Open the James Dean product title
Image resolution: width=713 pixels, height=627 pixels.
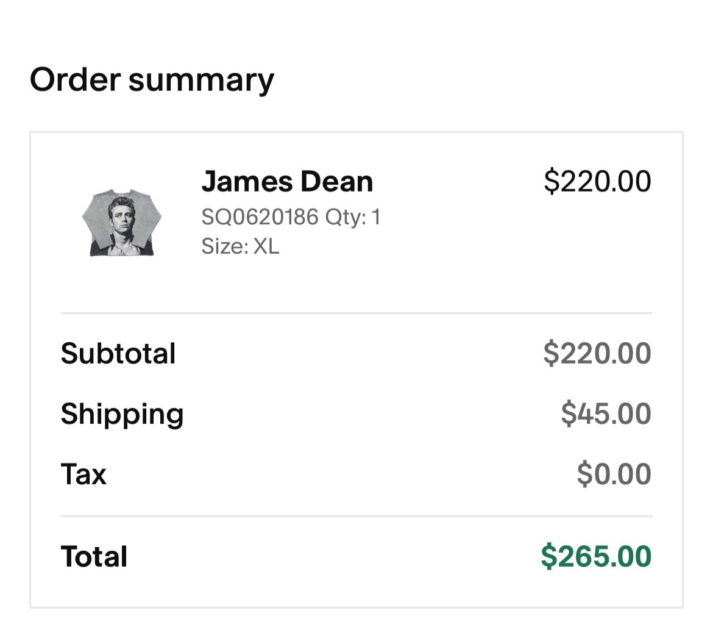pyautogui.click(x=287, y=181)
